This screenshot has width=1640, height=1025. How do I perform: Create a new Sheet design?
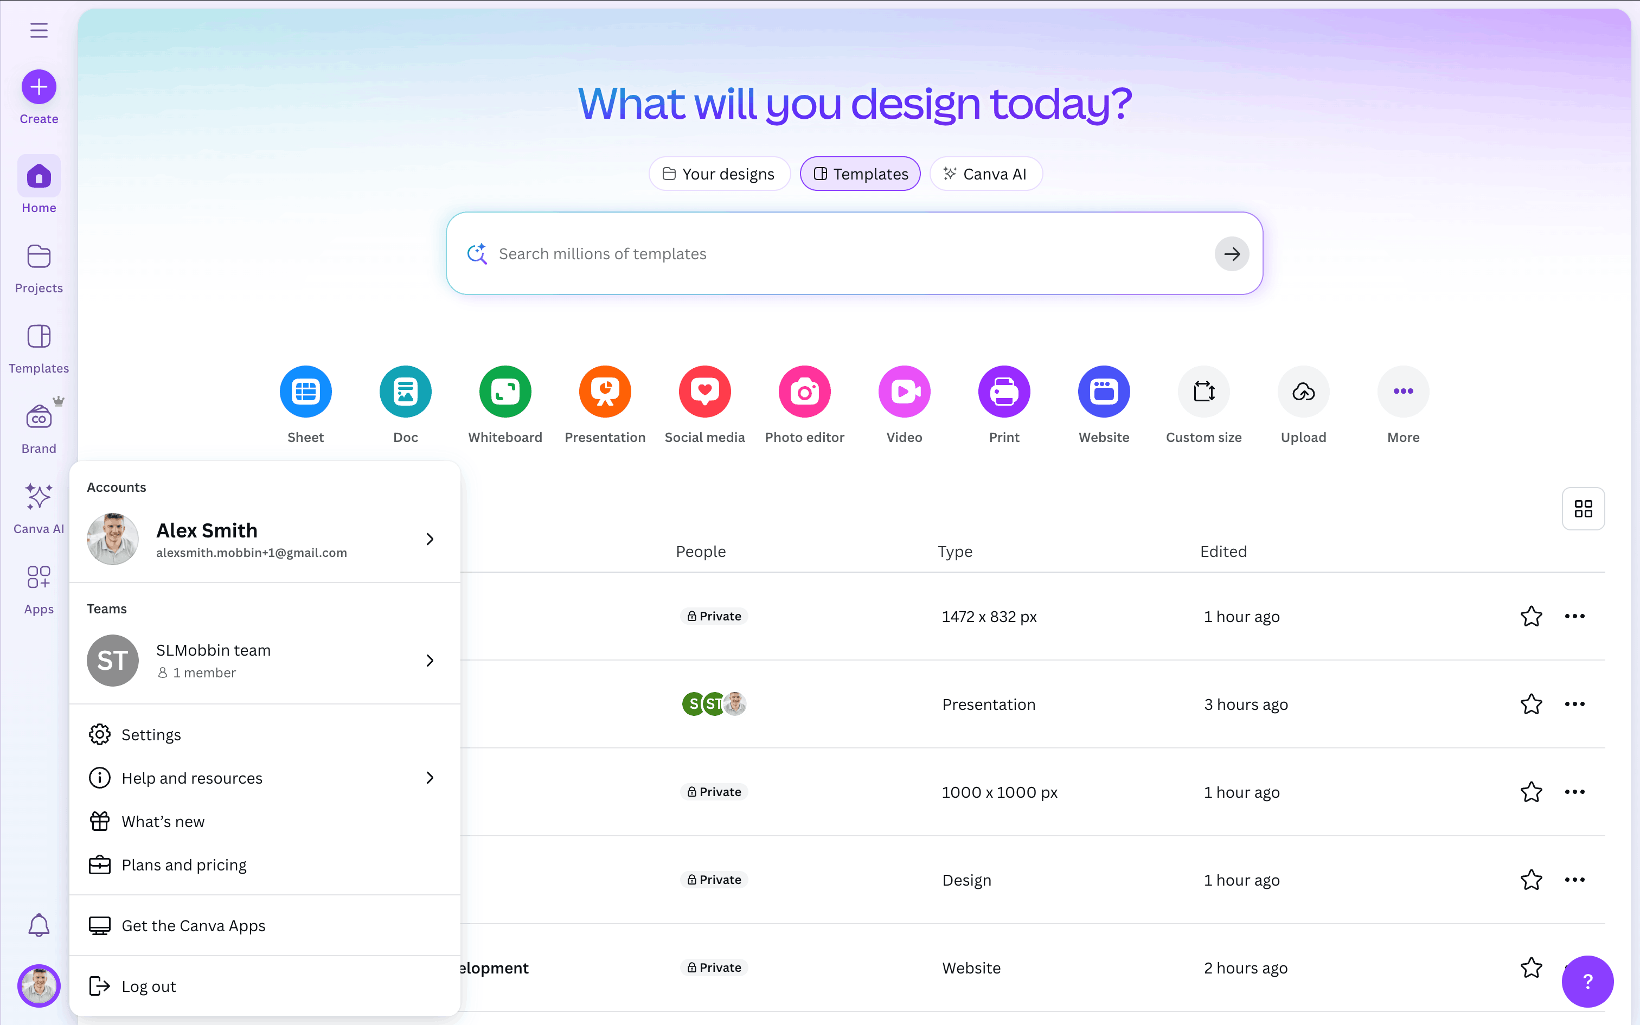pos(306,391)
